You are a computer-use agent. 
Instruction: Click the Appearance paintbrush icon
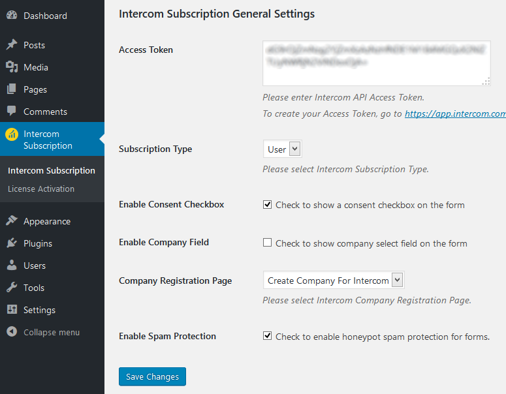click(x=12, y=221)
